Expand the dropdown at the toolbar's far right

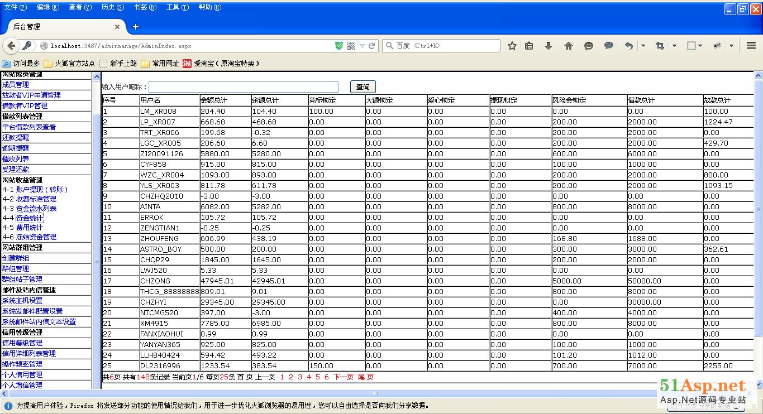click(731, 46)
